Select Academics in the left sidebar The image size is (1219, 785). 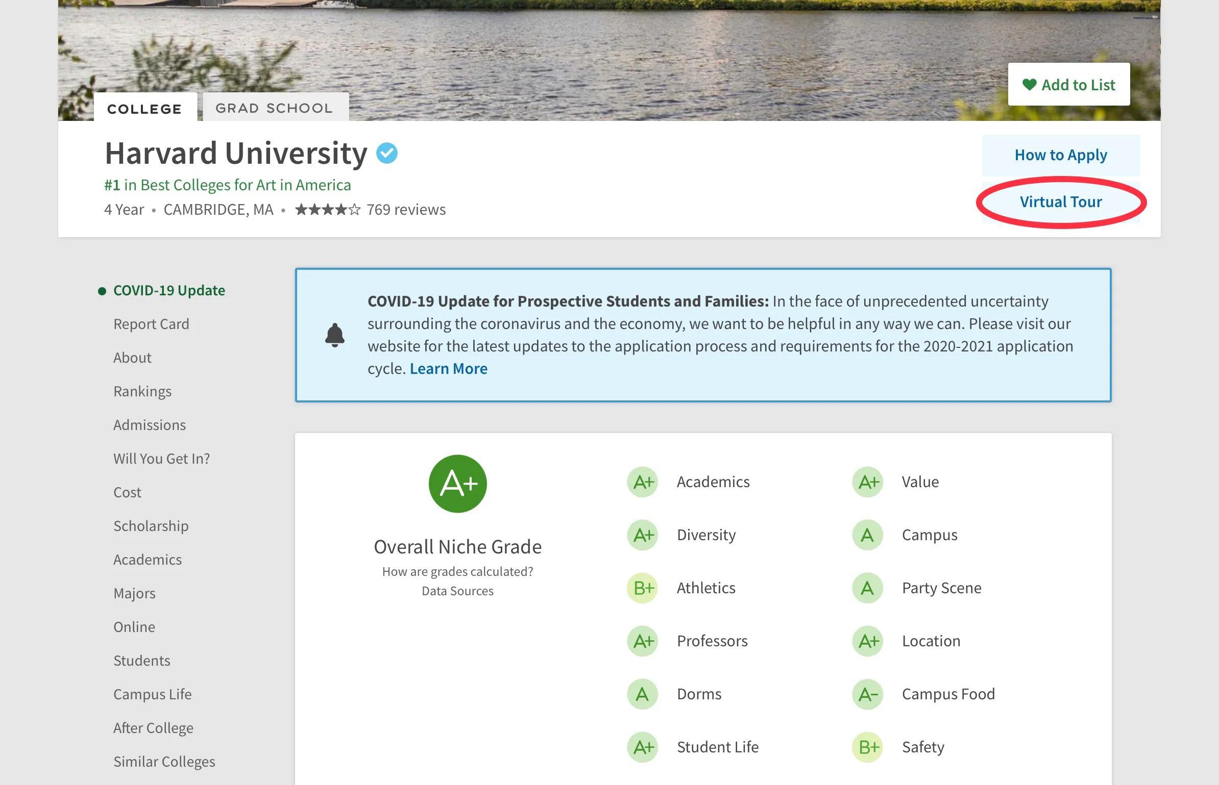pyautogui.click(x=148, y=560)
